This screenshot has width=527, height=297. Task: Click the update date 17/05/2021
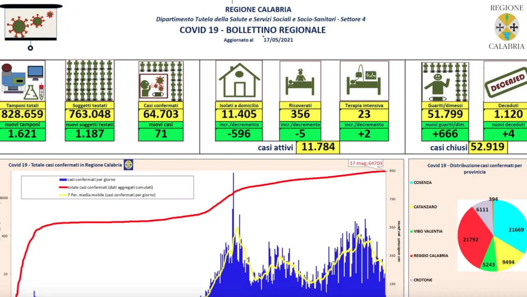[x=279, y=40]
